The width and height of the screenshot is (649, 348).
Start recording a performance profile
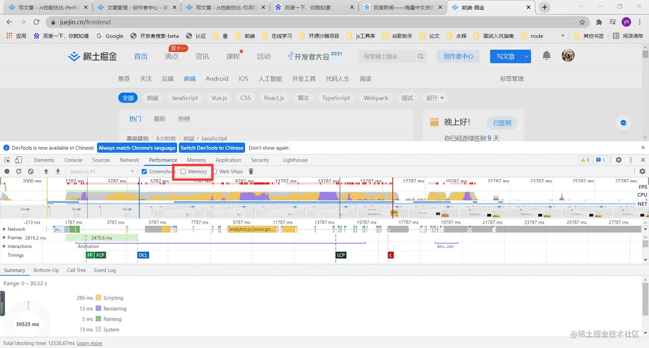(7, 171)
